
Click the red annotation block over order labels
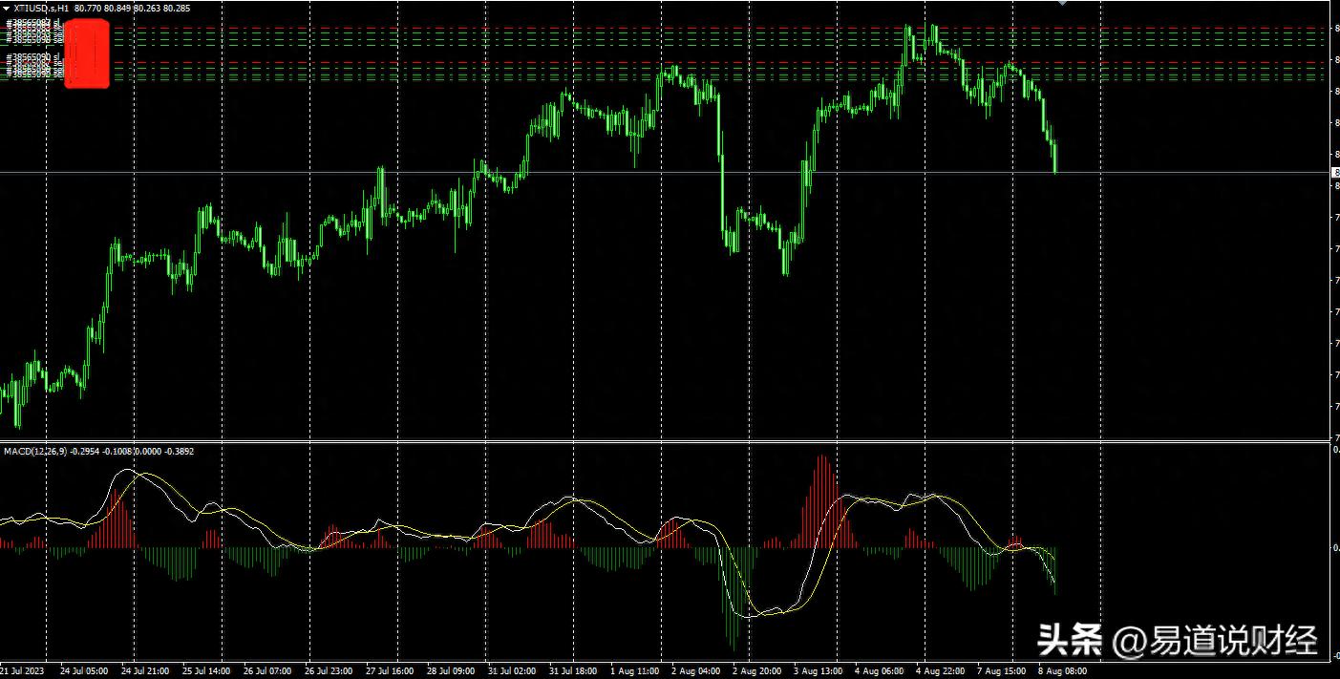87,53
